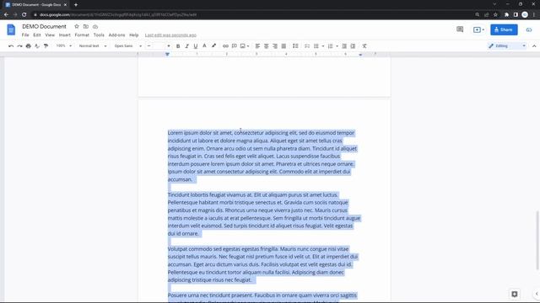Screen dimensions: 540x303
Task: Open the zoom level dropdown
Action: (64, 46)
